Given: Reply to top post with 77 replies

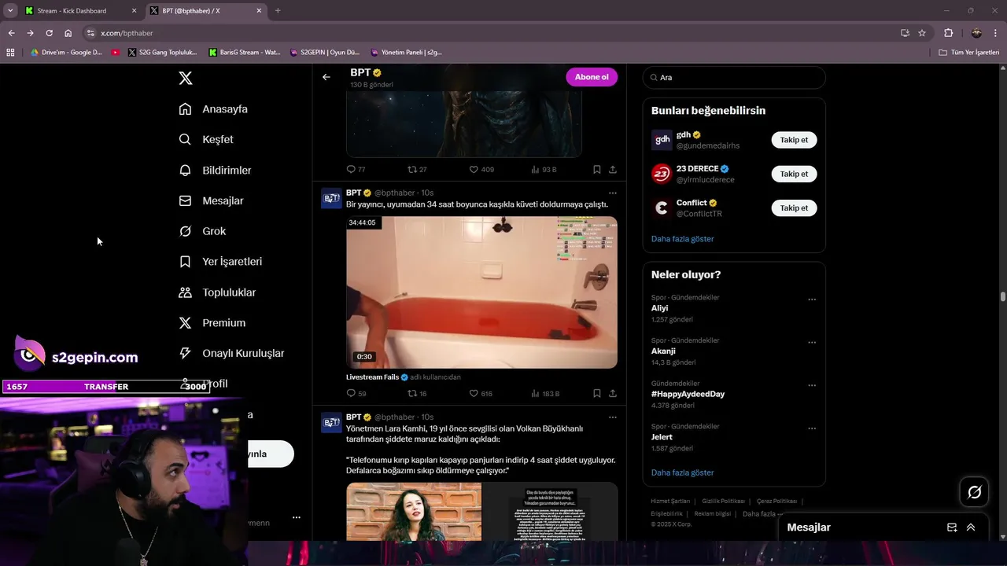Looking at the screenshot, I should point(356,169).
